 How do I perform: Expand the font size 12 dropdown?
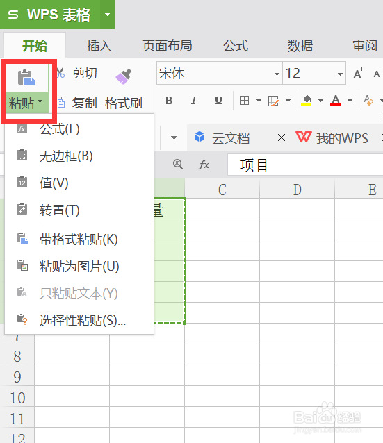tap(340, 74)
